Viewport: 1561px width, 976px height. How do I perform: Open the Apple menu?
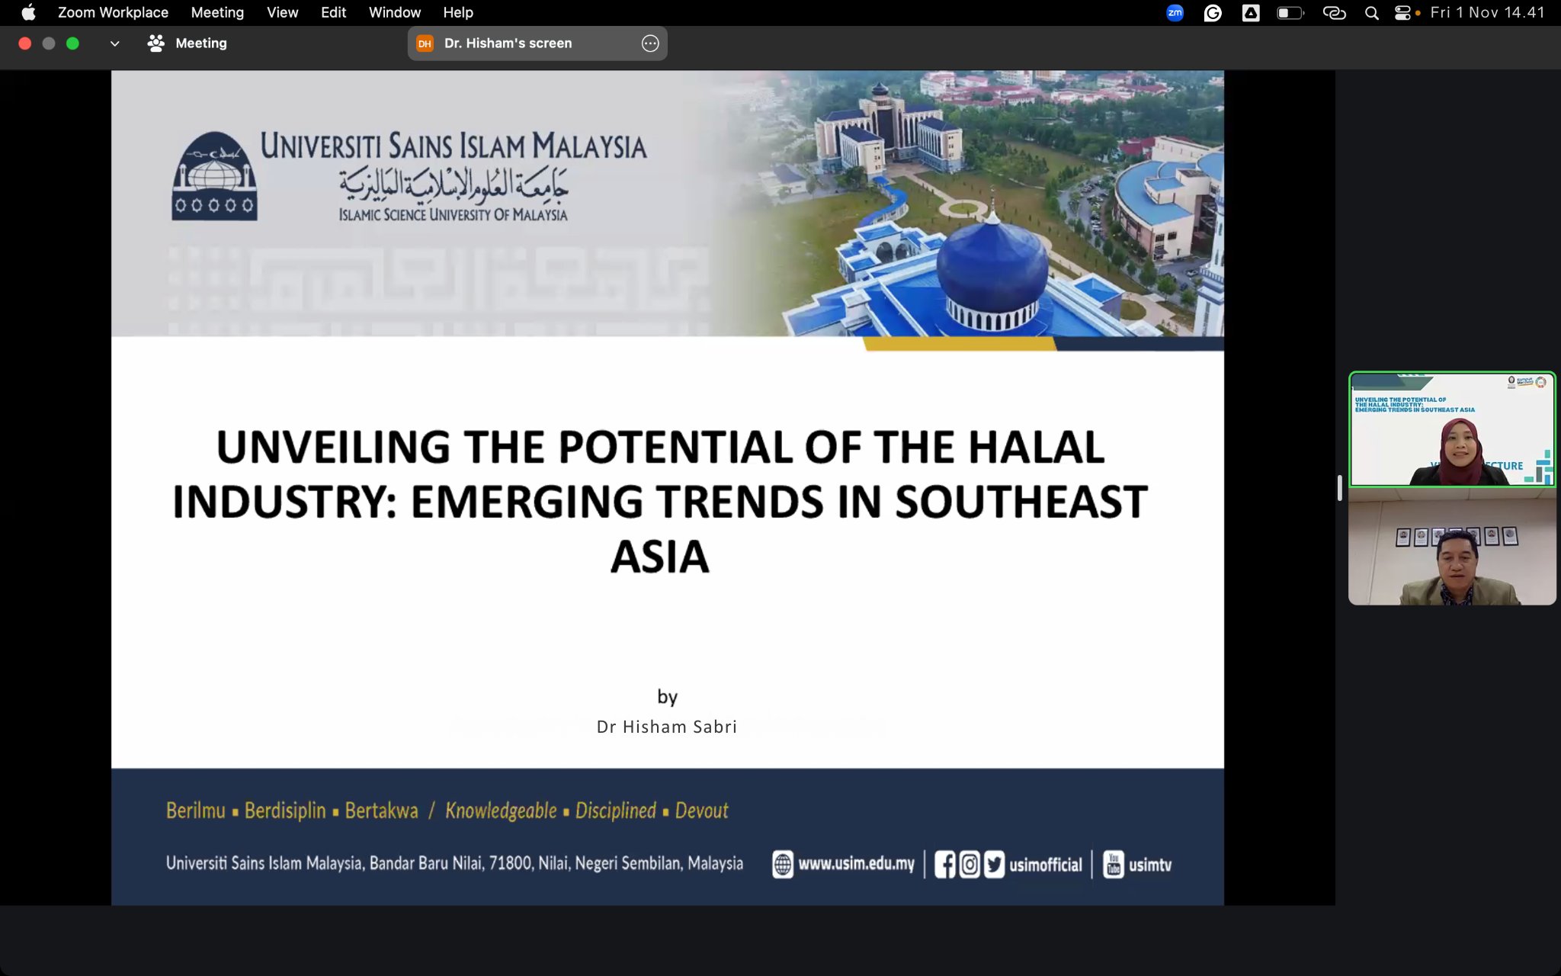[x=28, y=13]
